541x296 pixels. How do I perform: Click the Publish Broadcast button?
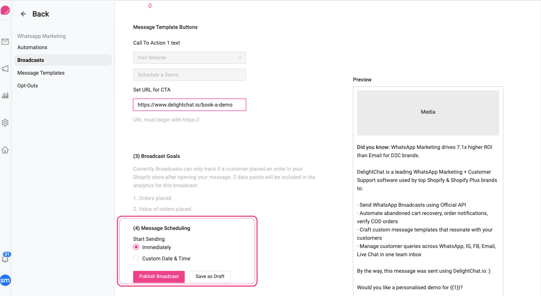(159, 276)
